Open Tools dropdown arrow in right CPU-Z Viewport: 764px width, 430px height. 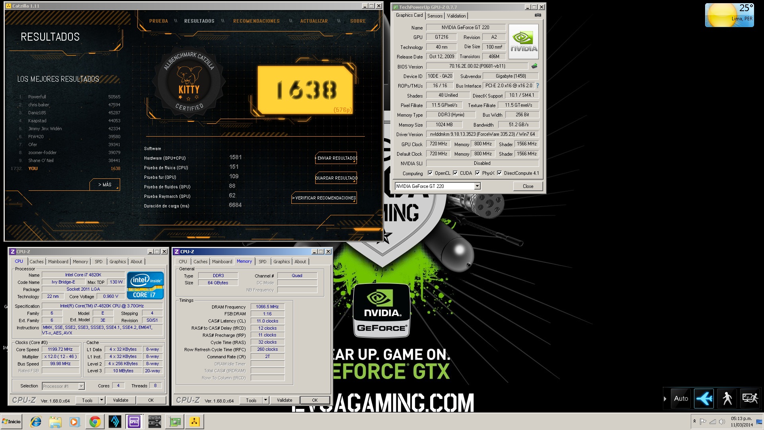265,400
